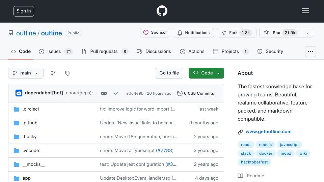Click the Sponsor button
The height and width of the screenshot is (182, 324).
coord(155,33)
